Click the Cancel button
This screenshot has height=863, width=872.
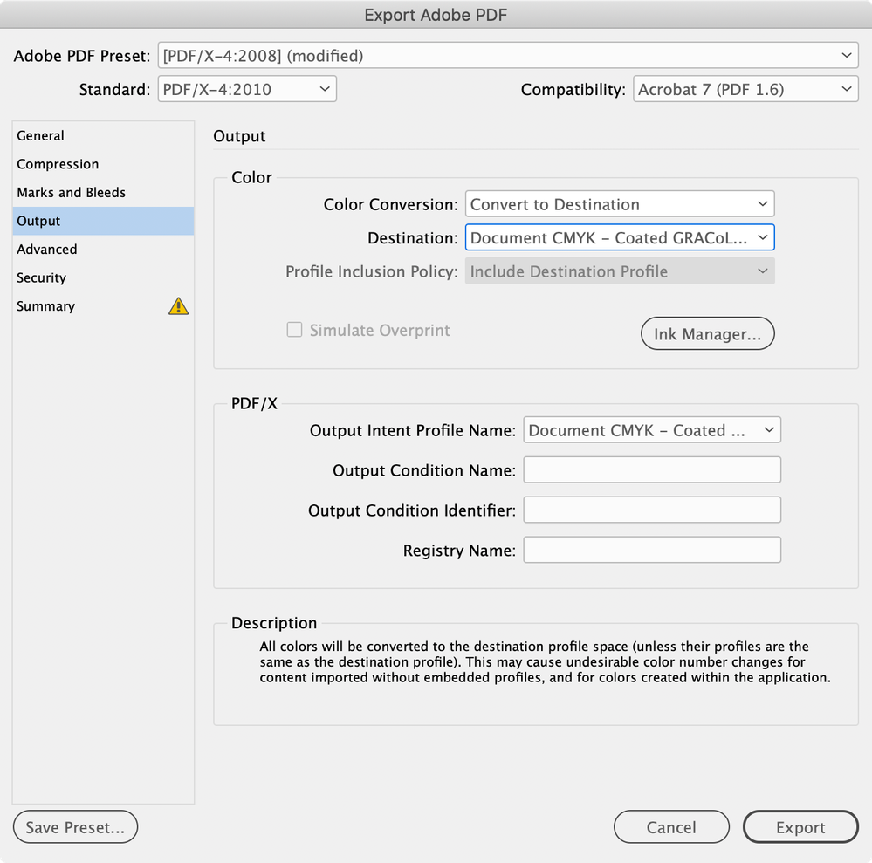tap(671, 827)
